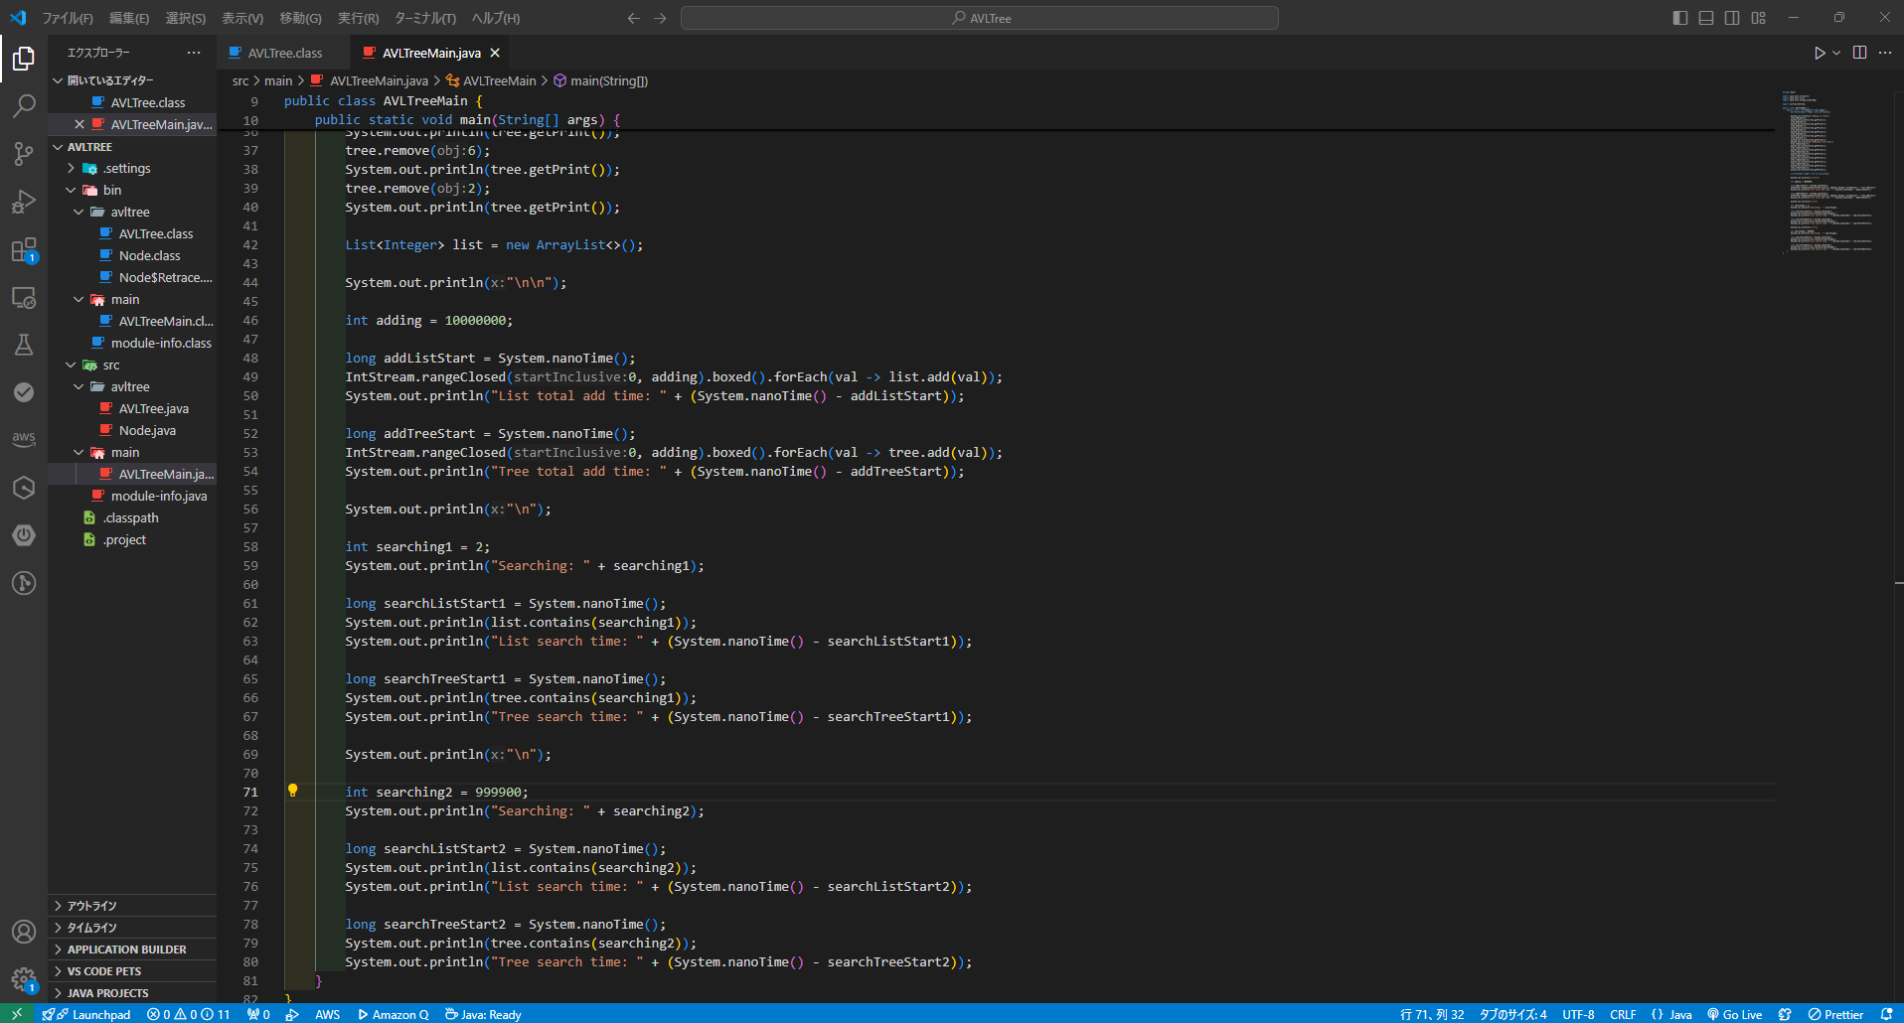This screenshot has height=1023, width=1904.
Task: Click the lightbulb code action on line 71
Action: pos(292,791)
